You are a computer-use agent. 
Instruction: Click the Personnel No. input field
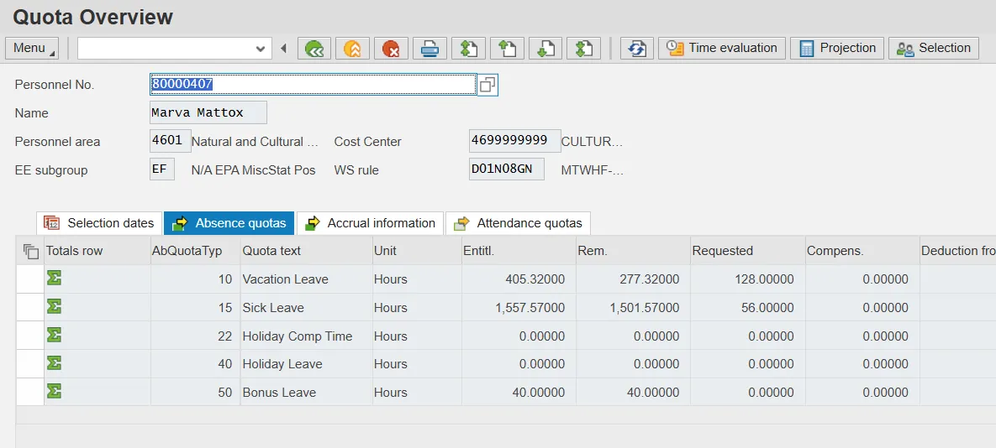[312, 85]
